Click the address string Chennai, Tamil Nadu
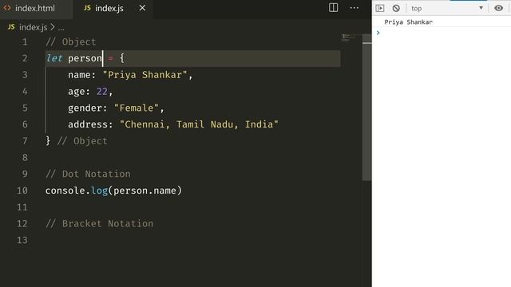 click(x=199, y=124)
